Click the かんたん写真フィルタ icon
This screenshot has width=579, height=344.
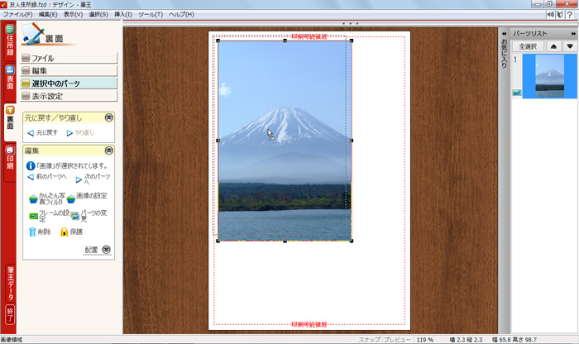[33, 198]
